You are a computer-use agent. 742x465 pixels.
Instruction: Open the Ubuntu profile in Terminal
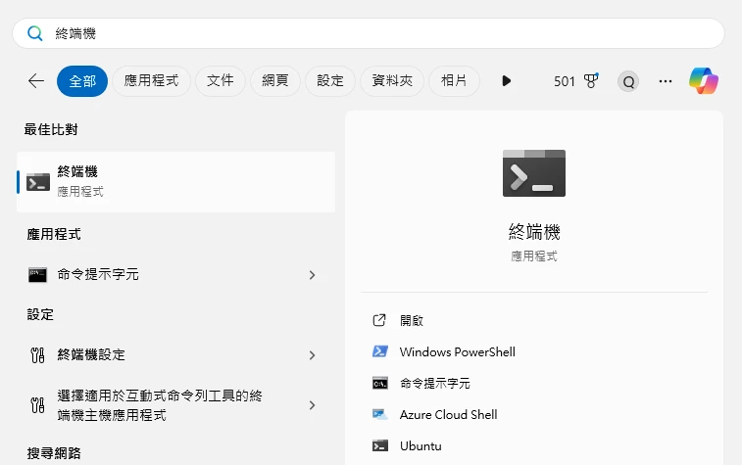point(420,445)
